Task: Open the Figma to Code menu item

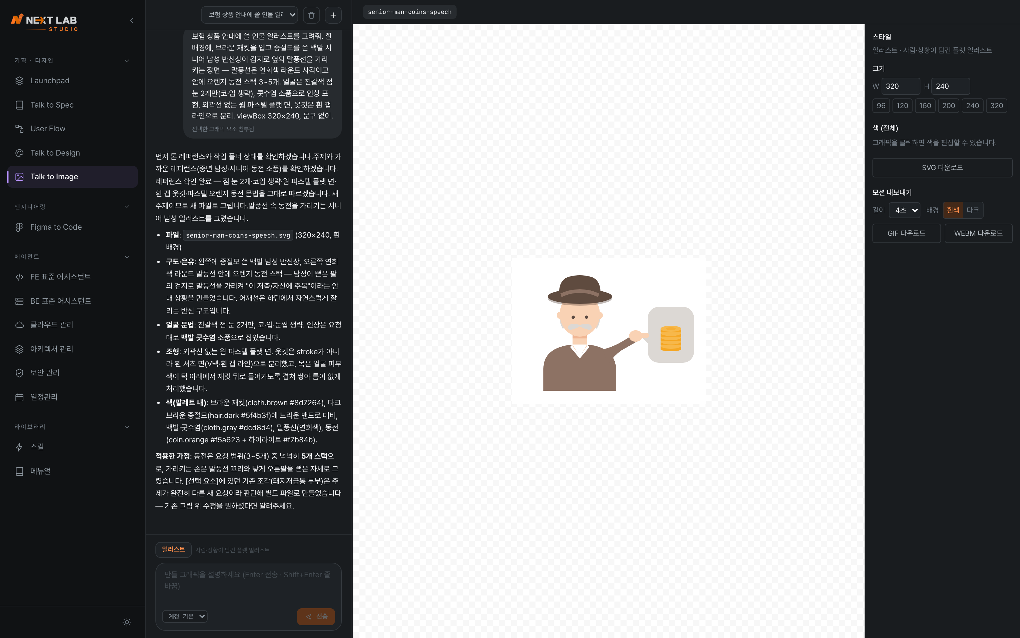Action: (73, 227)
